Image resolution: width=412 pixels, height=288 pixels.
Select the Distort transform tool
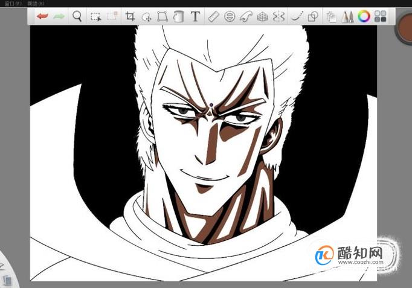163,16
